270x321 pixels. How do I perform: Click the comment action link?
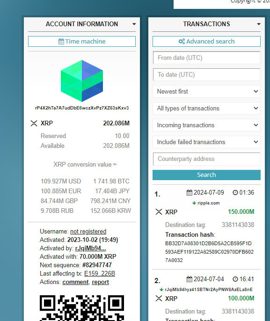coord(75,282)
